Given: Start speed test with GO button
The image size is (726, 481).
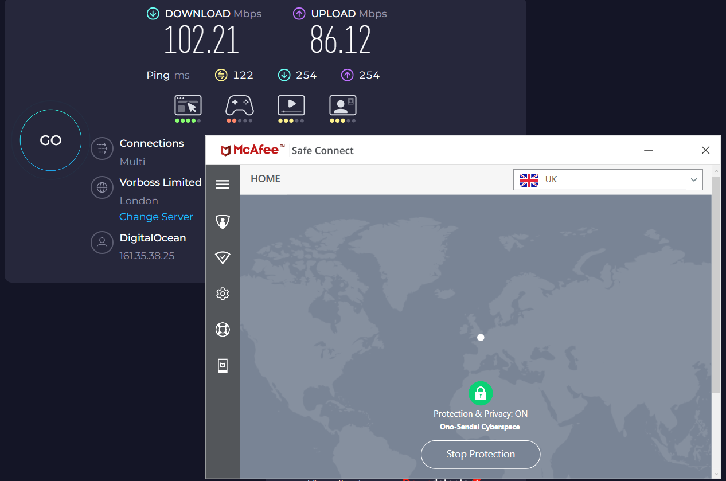Looking at the screenshot, I should [50, 140].
